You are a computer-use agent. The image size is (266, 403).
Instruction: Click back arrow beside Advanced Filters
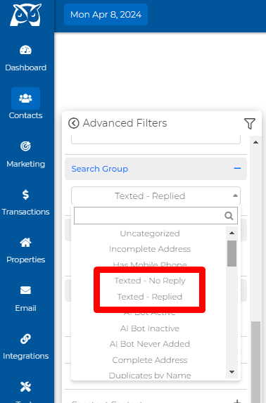coord(74,123)
